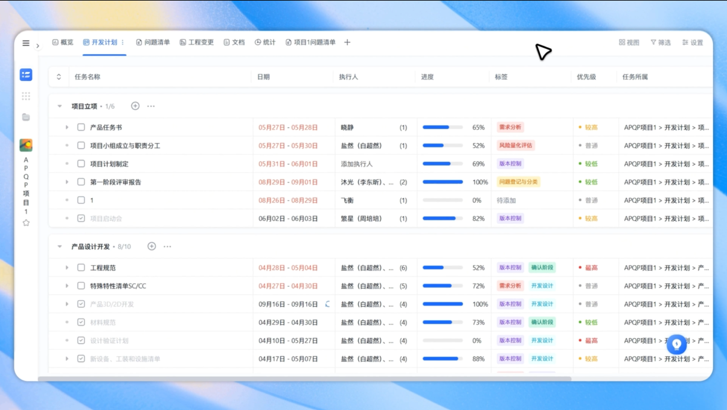Check the 产品任务书 task checkbox
The image size is (727, 410).
[x=81, y=127]
